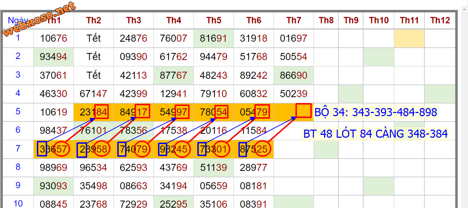Screen dimensions: 468x208
Task: Select the cell showing 50239
Action: click(x=294, y=94)
